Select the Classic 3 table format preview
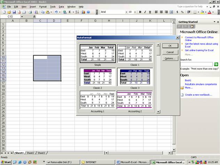This screenshot has width=220, height=165. click(135, 77)
